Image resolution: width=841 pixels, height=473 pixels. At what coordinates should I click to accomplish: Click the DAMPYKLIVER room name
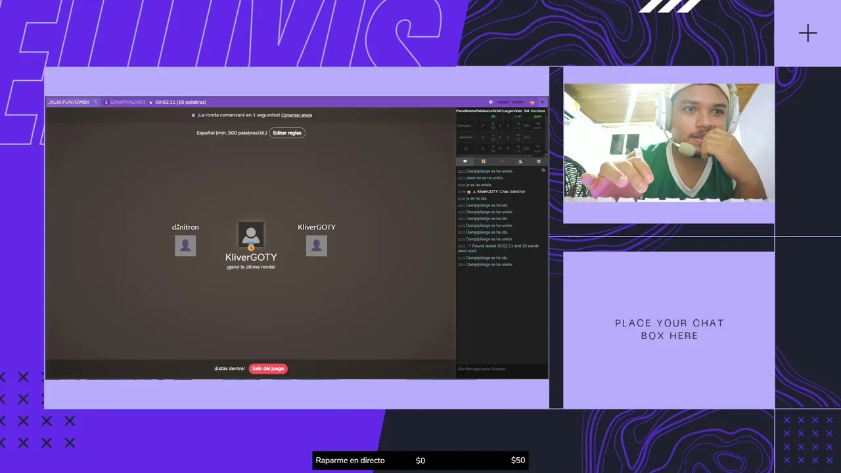point(127,102)
